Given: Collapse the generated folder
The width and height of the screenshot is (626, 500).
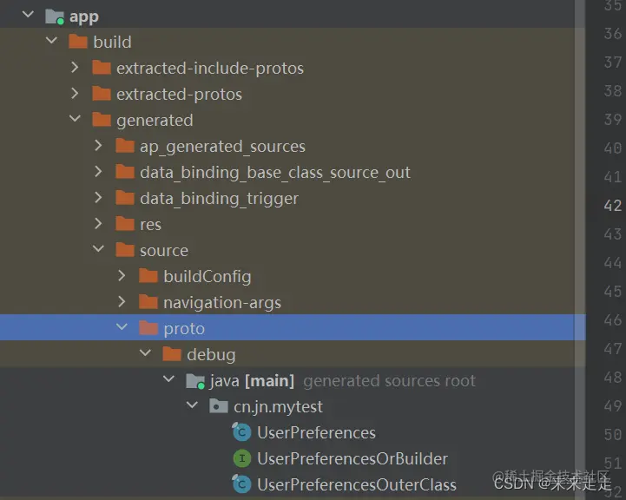Looking at the screenshot, I should [75, 119].
